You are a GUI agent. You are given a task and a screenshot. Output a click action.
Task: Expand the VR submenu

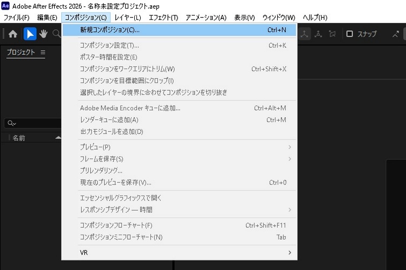pyautogui.click(x=290, y=252)
